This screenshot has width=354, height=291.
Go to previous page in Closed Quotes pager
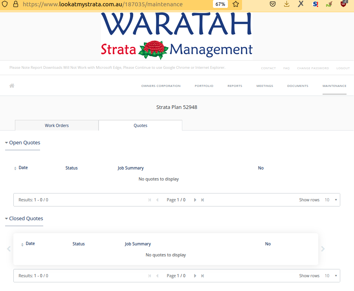click(158, 276)
